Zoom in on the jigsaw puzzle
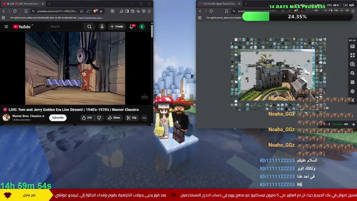Image resolution: width=357 pixels, height=201 pixels. click(353, 64)
